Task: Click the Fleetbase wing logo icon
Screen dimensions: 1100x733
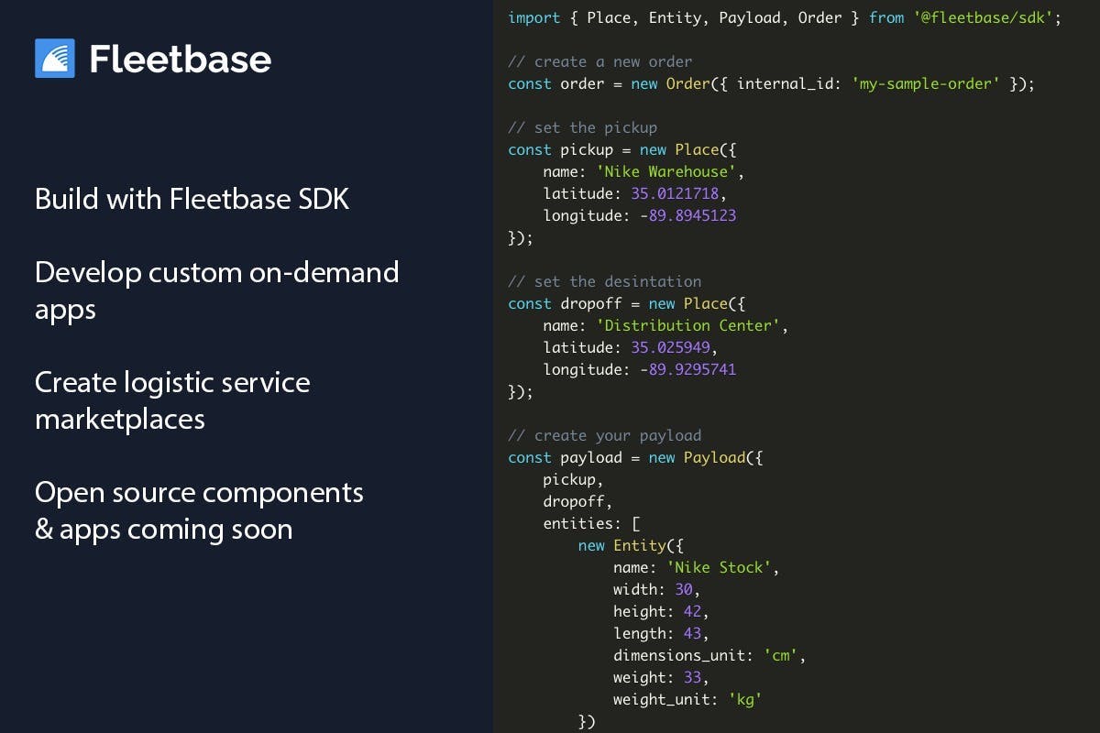Action: click(x=54, y=59)
